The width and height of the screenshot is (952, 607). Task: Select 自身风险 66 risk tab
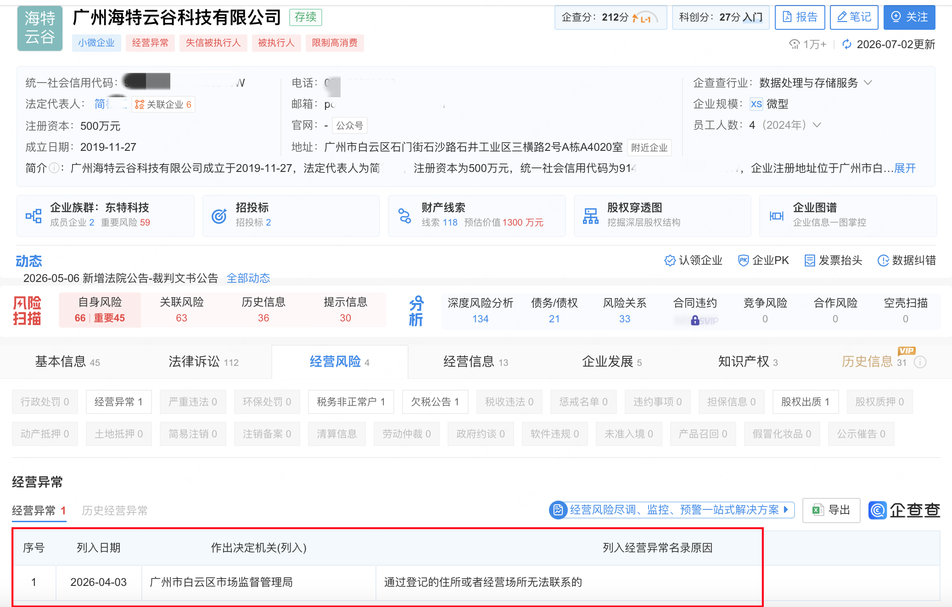(x=100, y=310)
